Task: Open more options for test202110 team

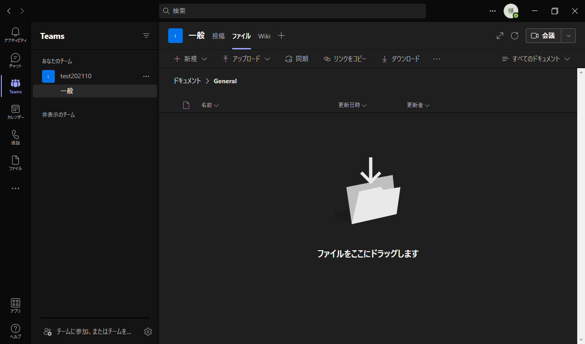Action: click(146, 76)
